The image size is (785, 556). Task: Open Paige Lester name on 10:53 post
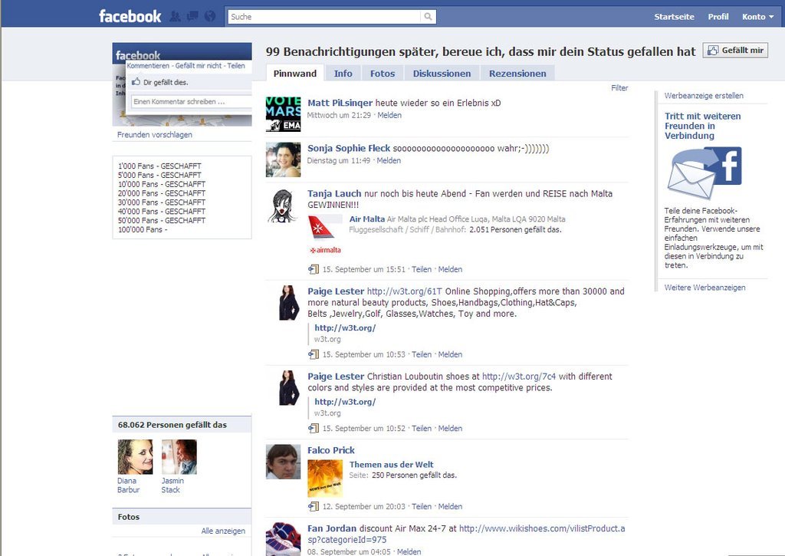pyautogui.click(x=336, y=291)
